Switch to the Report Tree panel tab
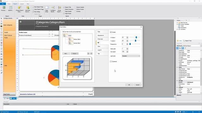 (x=187, y=41)
